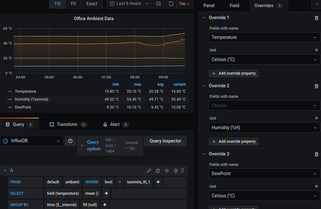Click the Temperature legend color line

(x=10, y=91)
